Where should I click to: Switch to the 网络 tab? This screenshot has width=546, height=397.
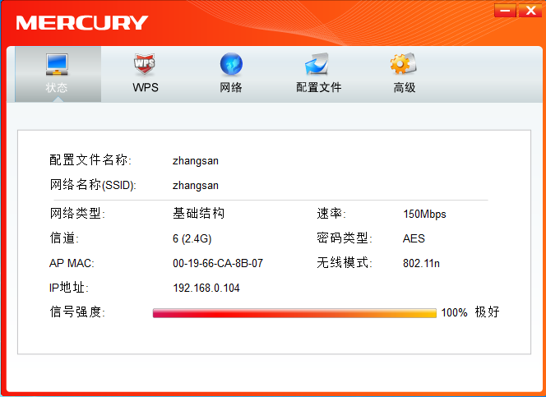pyautogui.click(x=231, y=87)
